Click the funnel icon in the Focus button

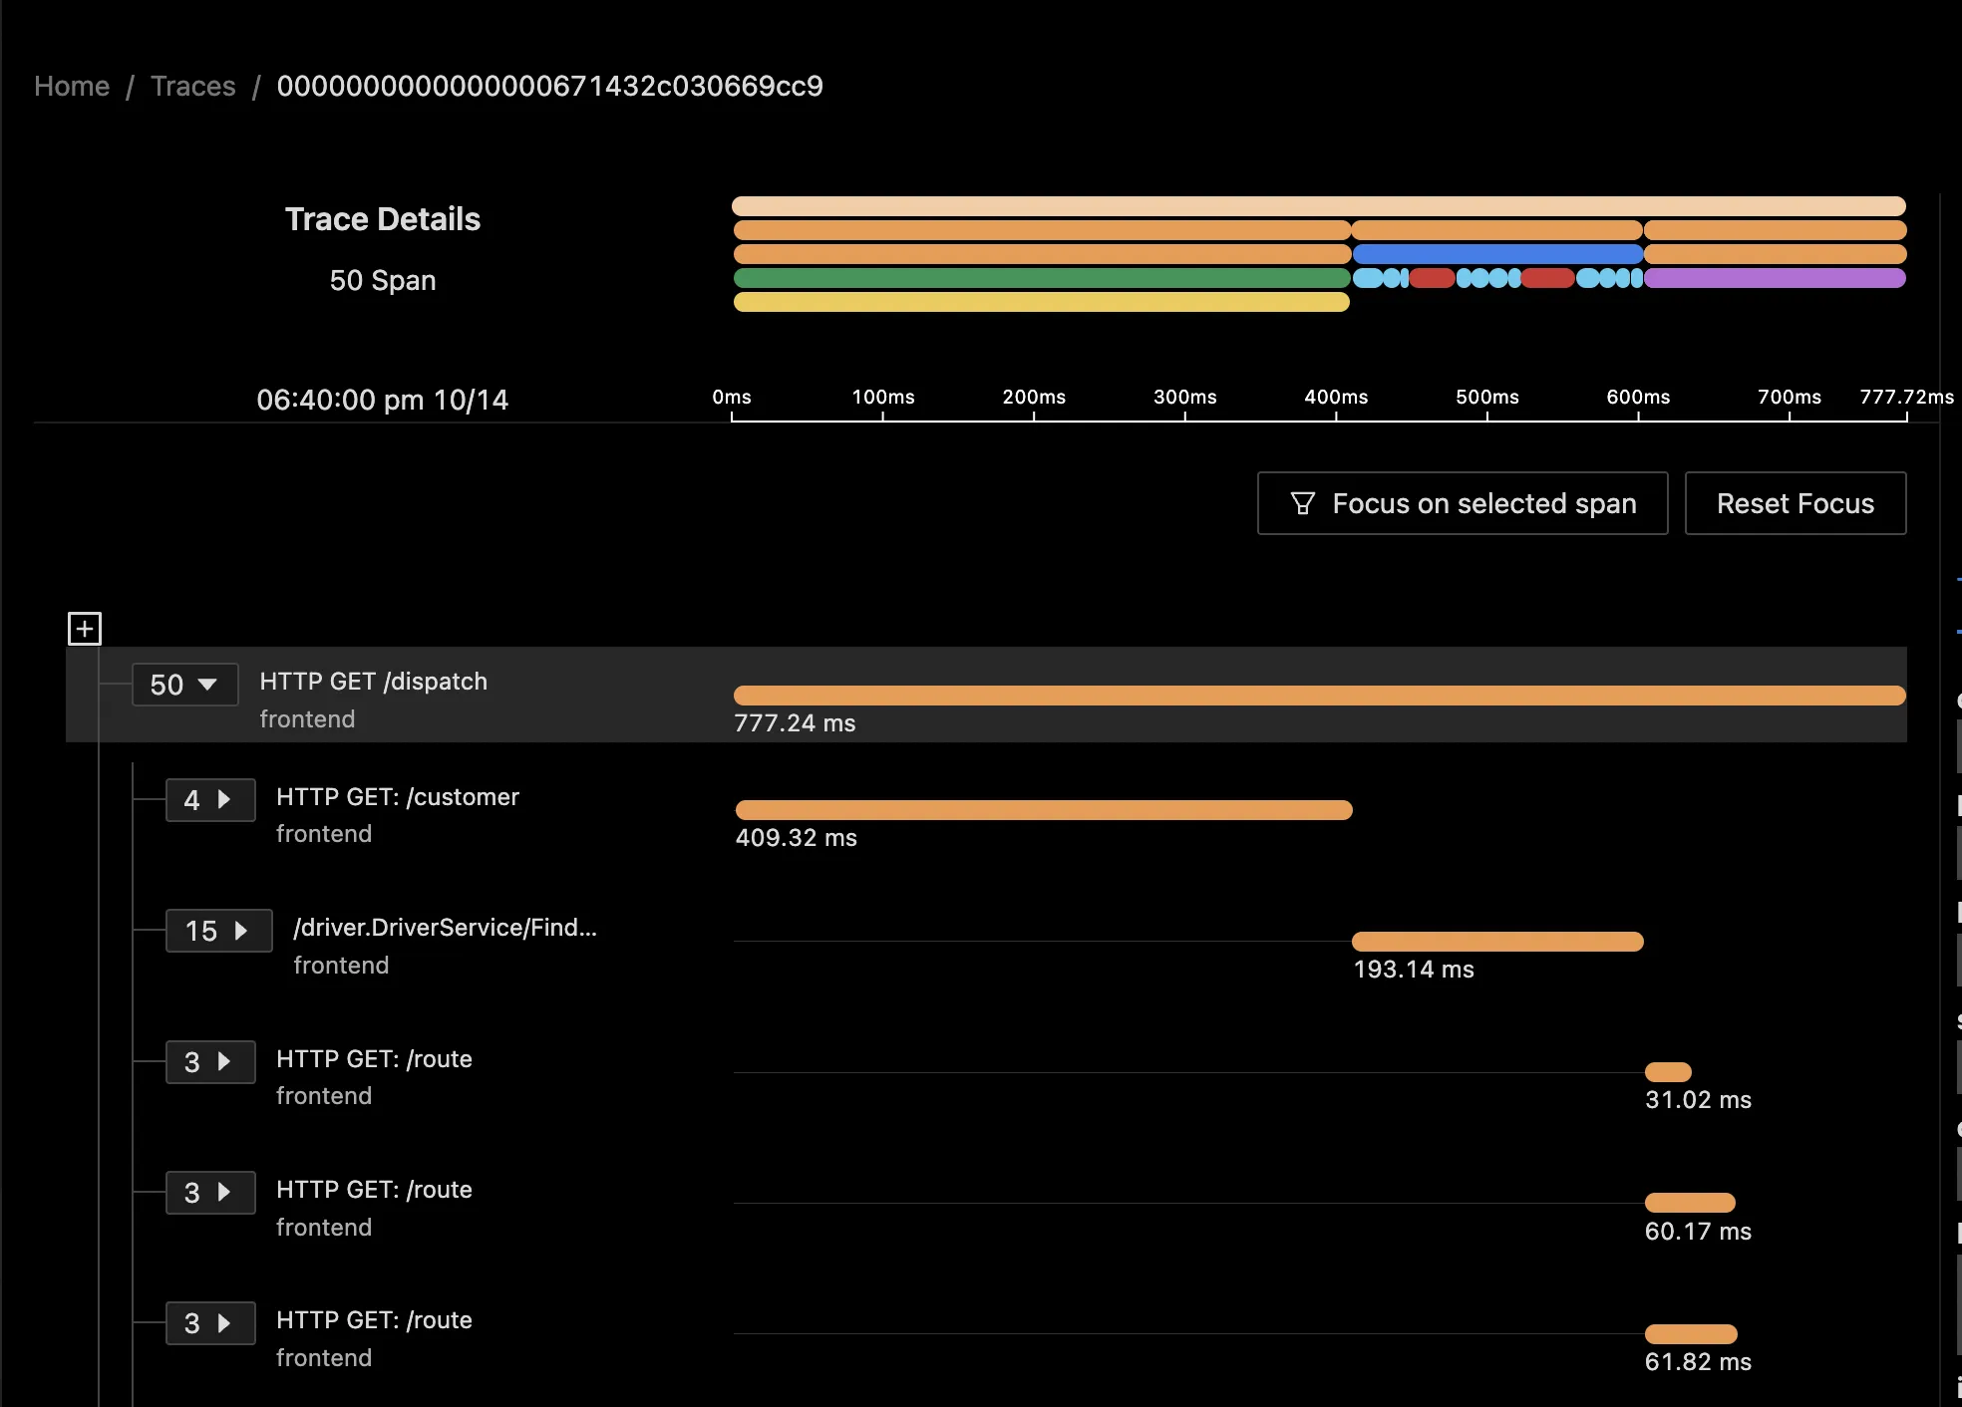pos(1302,503)
